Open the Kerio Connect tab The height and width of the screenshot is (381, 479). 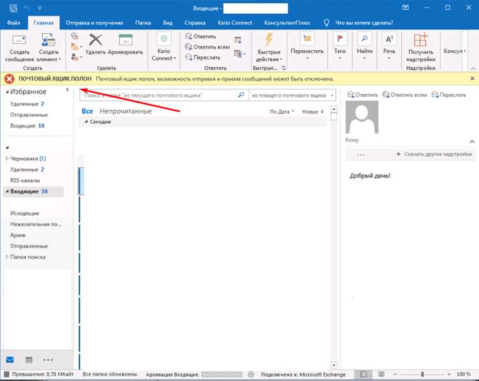[x=235, y=22]
